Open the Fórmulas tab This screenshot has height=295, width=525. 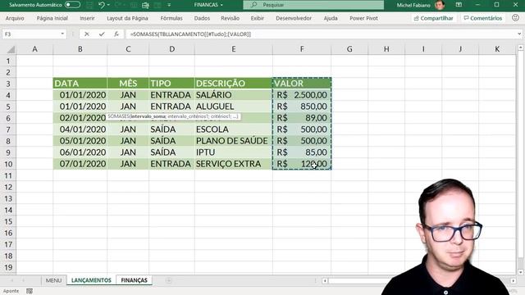click(x=171, y=18)
